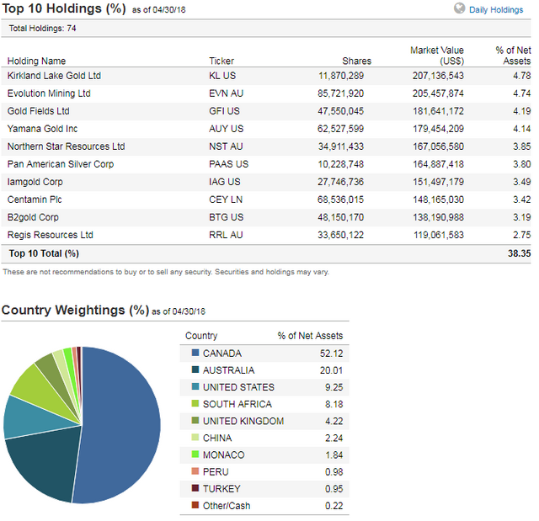The height and width of the screenshot is (521, 539).
Task: Click the Ticker column header
Action: 221,61
